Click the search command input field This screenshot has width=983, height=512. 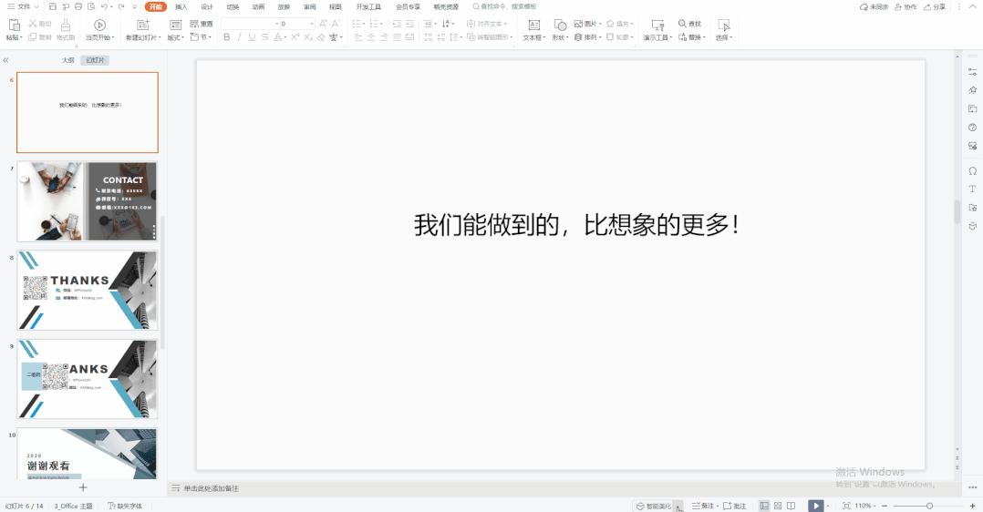pos(505,7)
